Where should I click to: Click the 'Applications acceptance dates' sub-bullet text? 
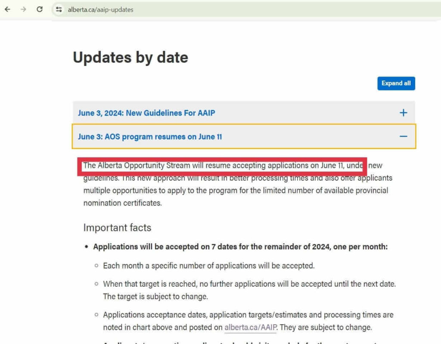tap(248, 315)
